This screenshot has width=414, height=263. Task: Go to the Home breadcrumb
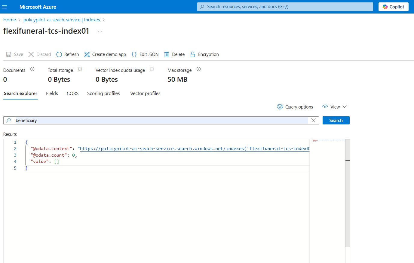pos(10,20)
